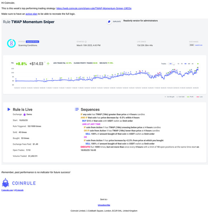Click the Sequences list icon

pyautogui.click(x=77, y=109)
